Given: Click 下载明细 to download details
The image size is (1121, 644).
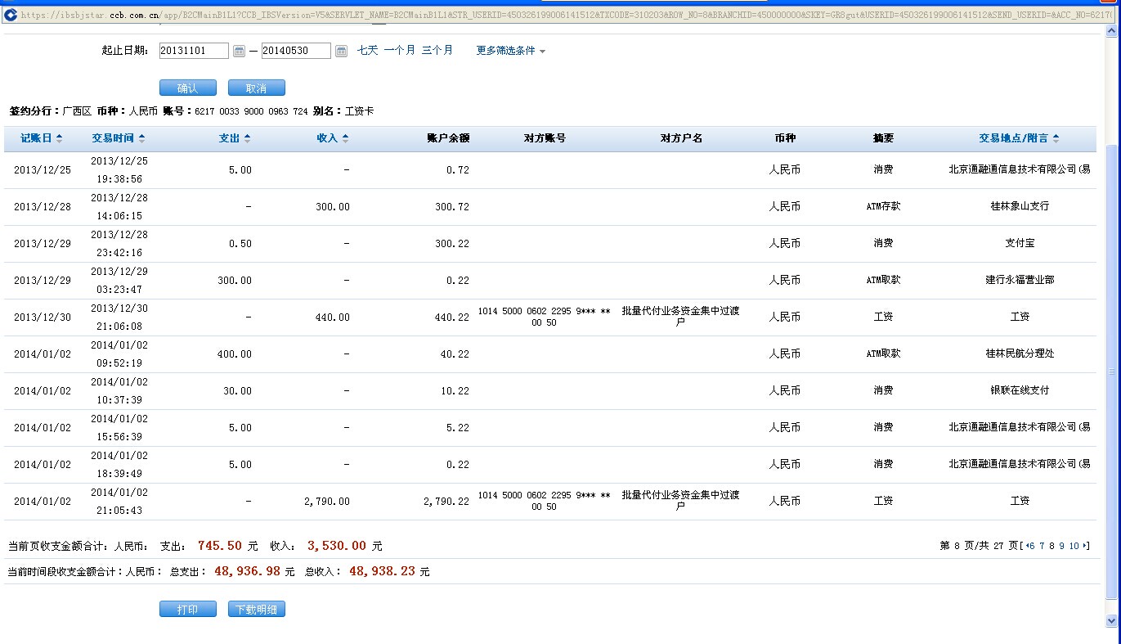Looking at the screenshot, I should click(256, 609).
